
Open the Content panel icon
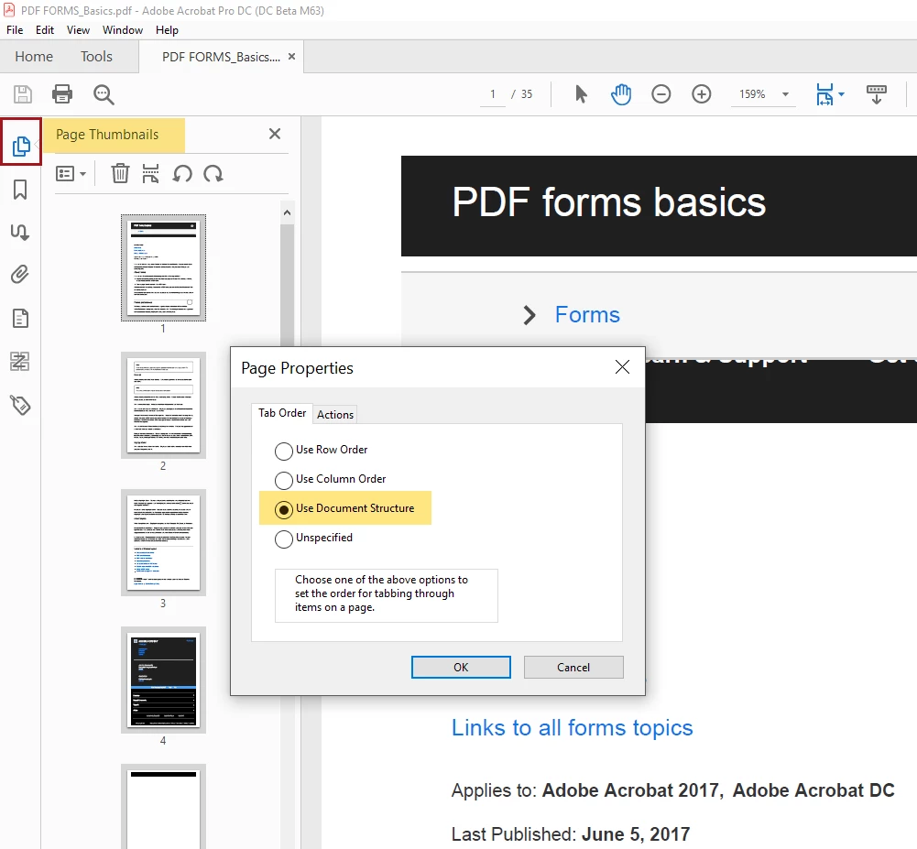click(20, 319)
